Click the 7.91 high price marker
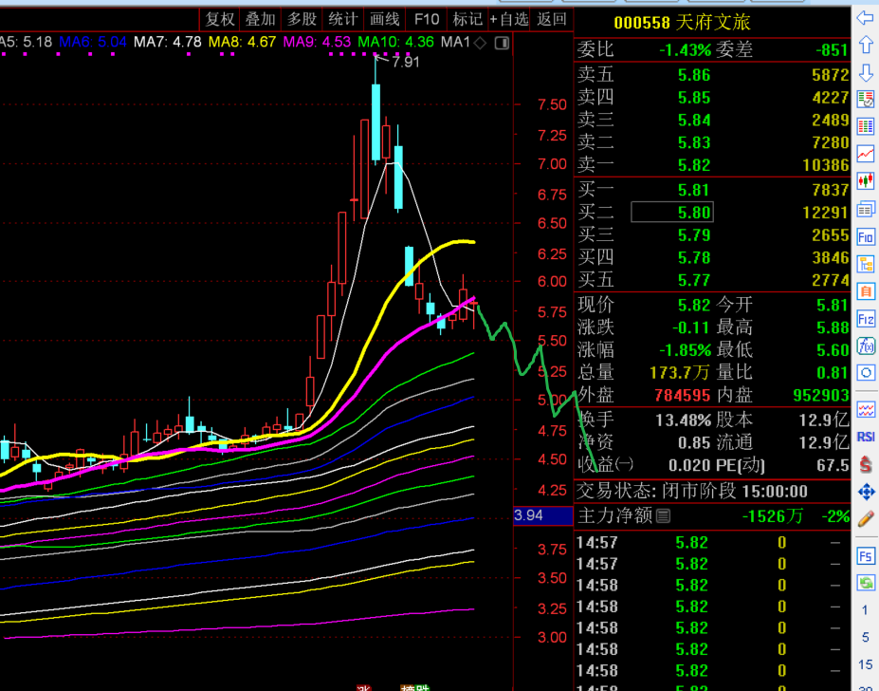Image resolution: width=879 pixels, height=691 pixels. point(406,62)
